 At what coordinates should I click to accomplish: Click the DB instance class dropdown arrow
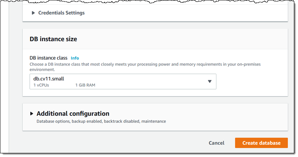pyautogui.click(x=209, y=81)
